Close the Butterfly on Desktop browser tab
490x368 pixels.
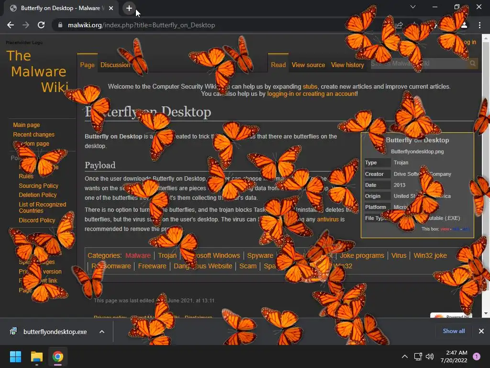click(111, 8)
